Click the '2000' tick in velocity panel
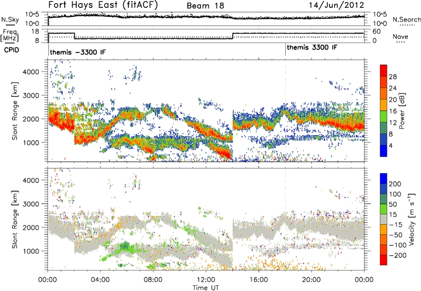The image size is (421, 291). (31, 227)
